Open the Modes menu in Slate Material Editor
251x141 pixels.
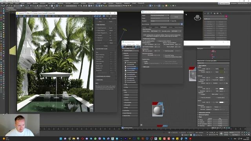[x=124, y=44]
